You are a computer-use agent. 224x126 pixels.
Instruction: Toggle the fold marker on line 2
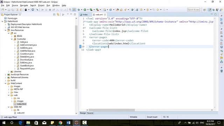pos(85,22)
